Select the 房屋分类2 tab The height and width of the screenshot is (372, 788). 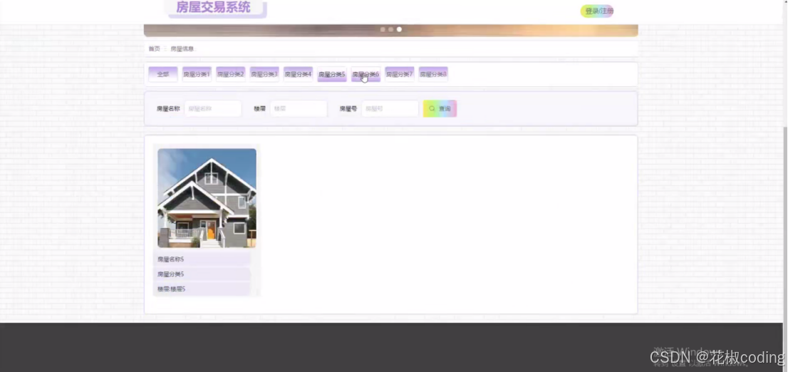coord(231,74)
